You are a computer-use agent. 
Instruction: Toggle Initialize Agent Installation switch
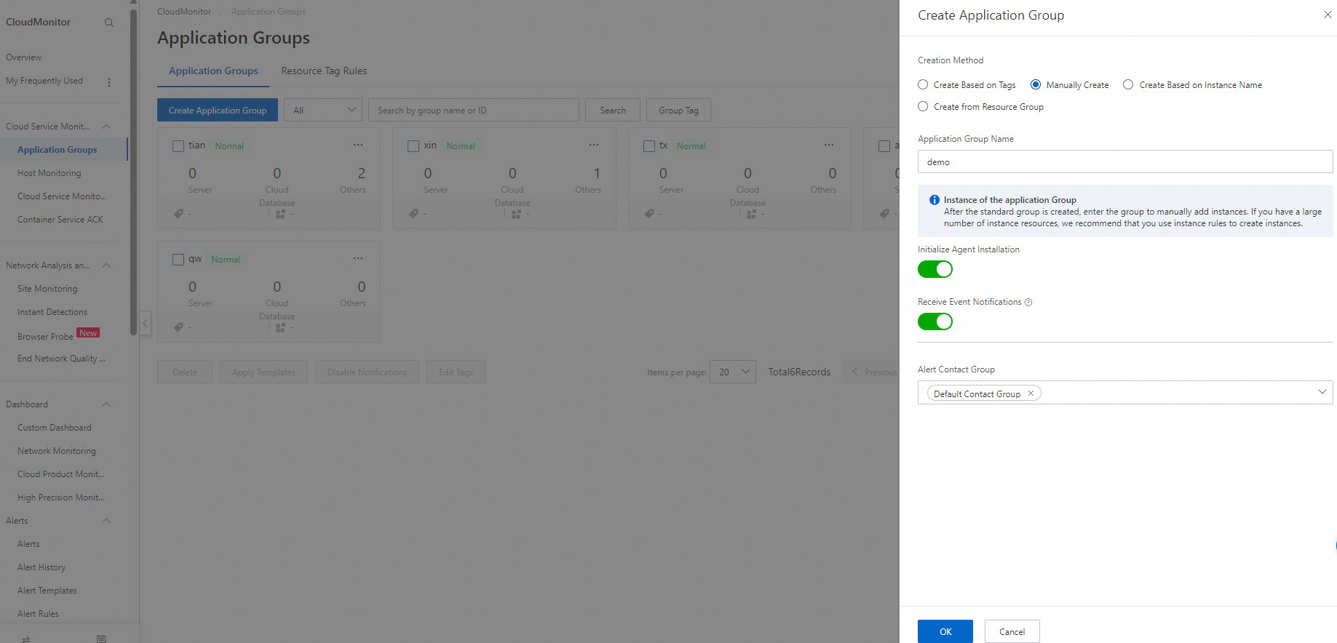pyautogui.click(x=935, y=269)
